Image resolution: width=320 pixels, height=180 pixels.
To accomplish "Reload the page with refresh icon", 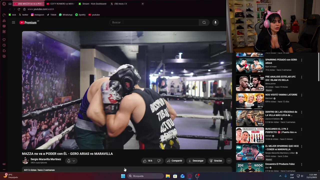I will 19,9.
